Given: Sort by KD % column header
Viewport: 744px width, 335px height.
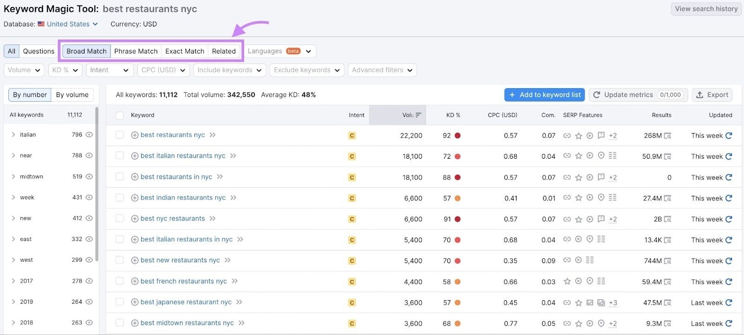Looking at the screenshot, I should pos(453,115).
